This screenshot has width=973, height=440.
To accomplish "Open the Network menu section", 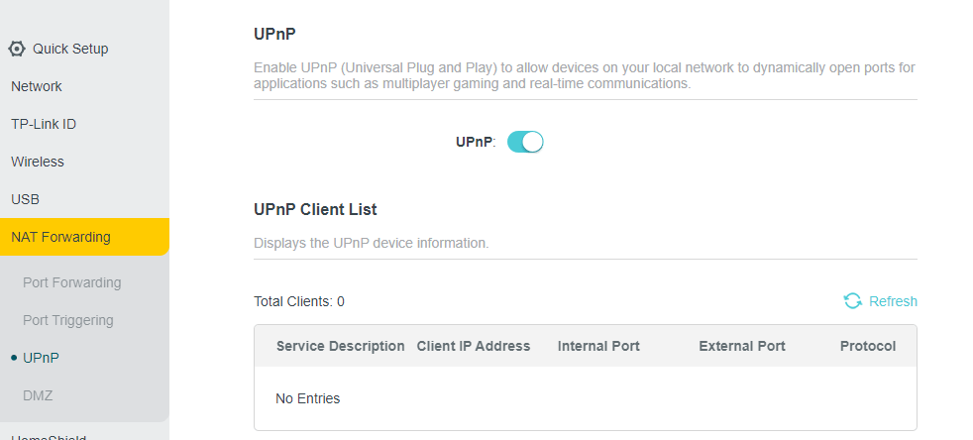I will 37,86.
